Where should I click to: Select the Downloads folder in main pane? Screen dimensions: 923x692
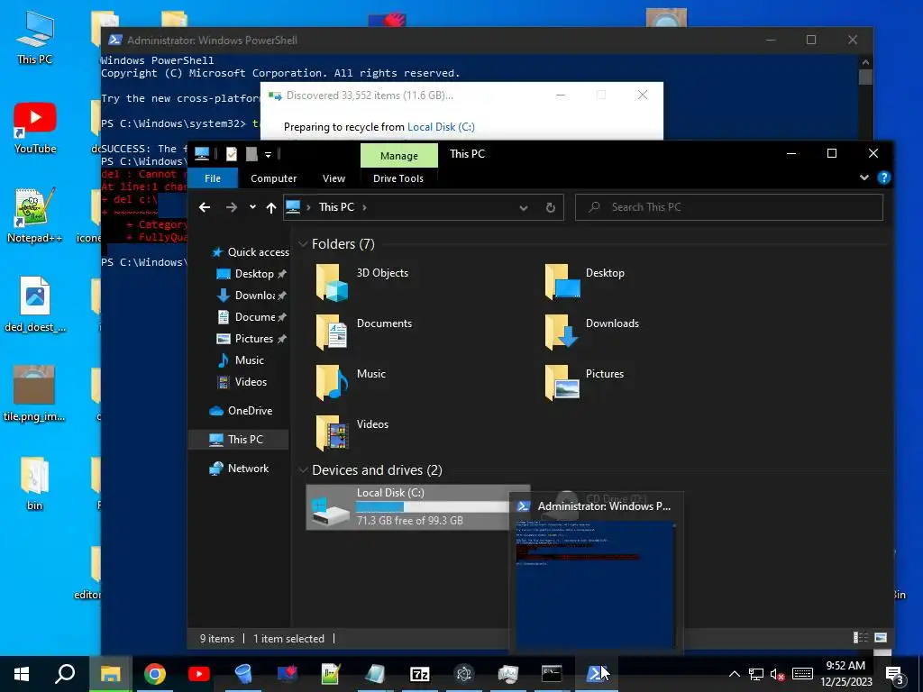click(x=592, y=332)
